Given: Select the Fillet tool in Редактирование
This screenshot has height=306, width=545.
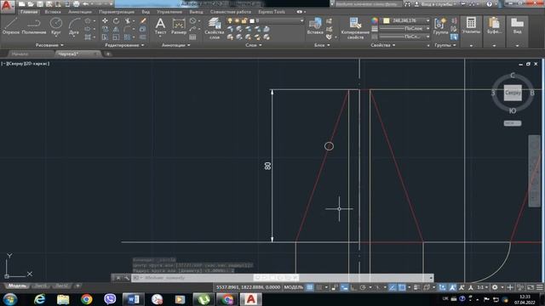Looking at the screenshot, I should click(x=128, y=29).
